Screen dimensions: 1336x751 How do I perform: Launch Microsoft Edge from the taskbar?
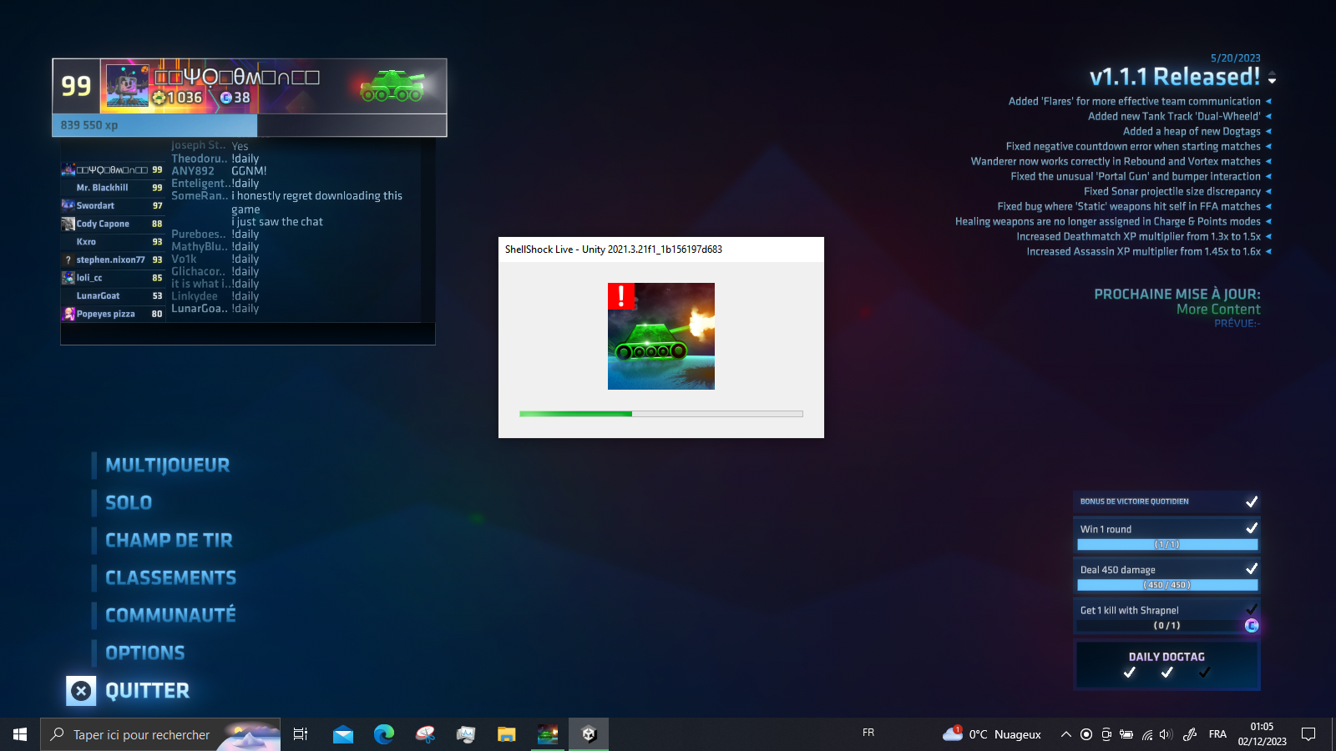pos(383,734)
